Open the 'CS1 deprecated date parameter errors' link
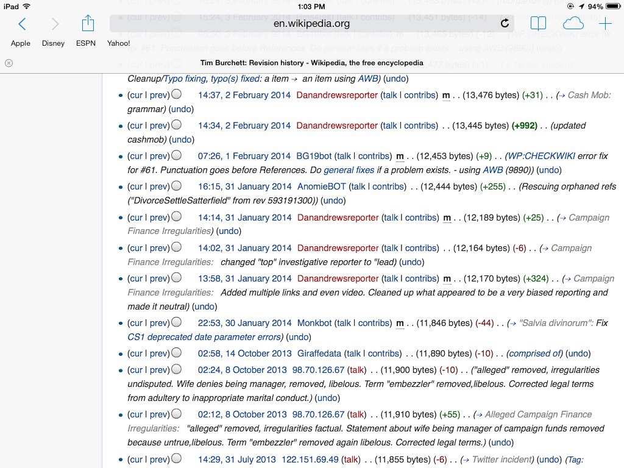 [x=204, y=336]
